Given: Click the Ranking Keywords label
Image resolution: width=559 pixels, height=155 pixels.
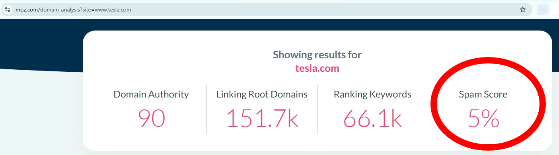Looking at the screenshot, I should pos(372,94).
